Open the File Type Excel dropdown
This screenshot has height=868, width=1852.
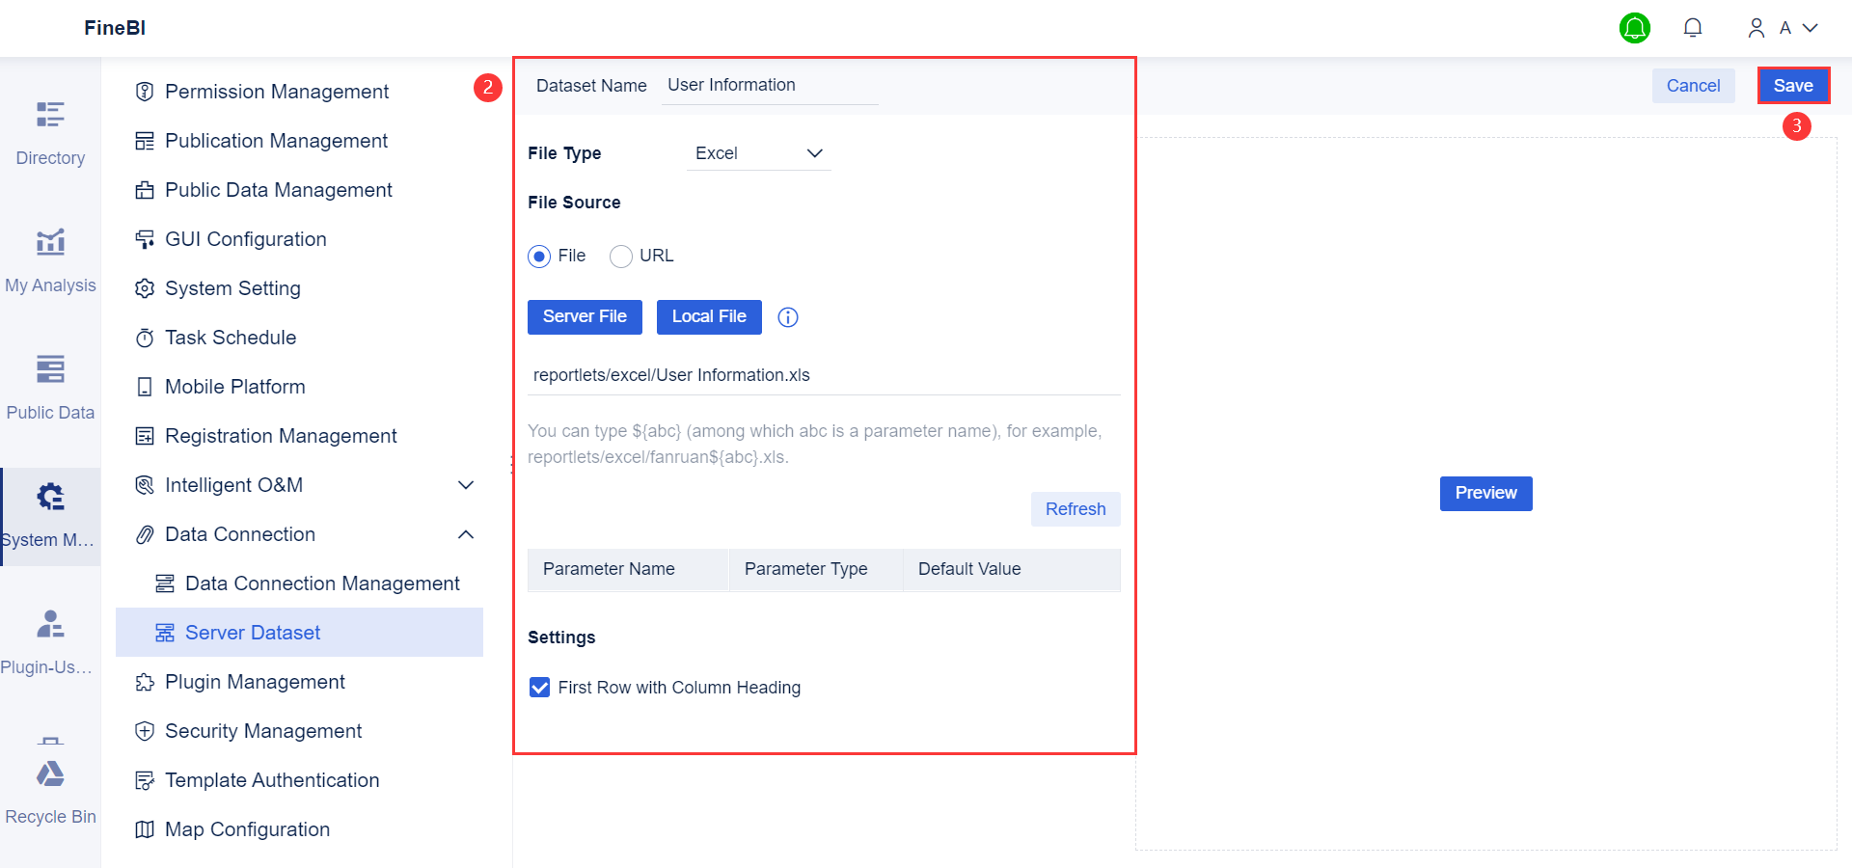[759, 153]
